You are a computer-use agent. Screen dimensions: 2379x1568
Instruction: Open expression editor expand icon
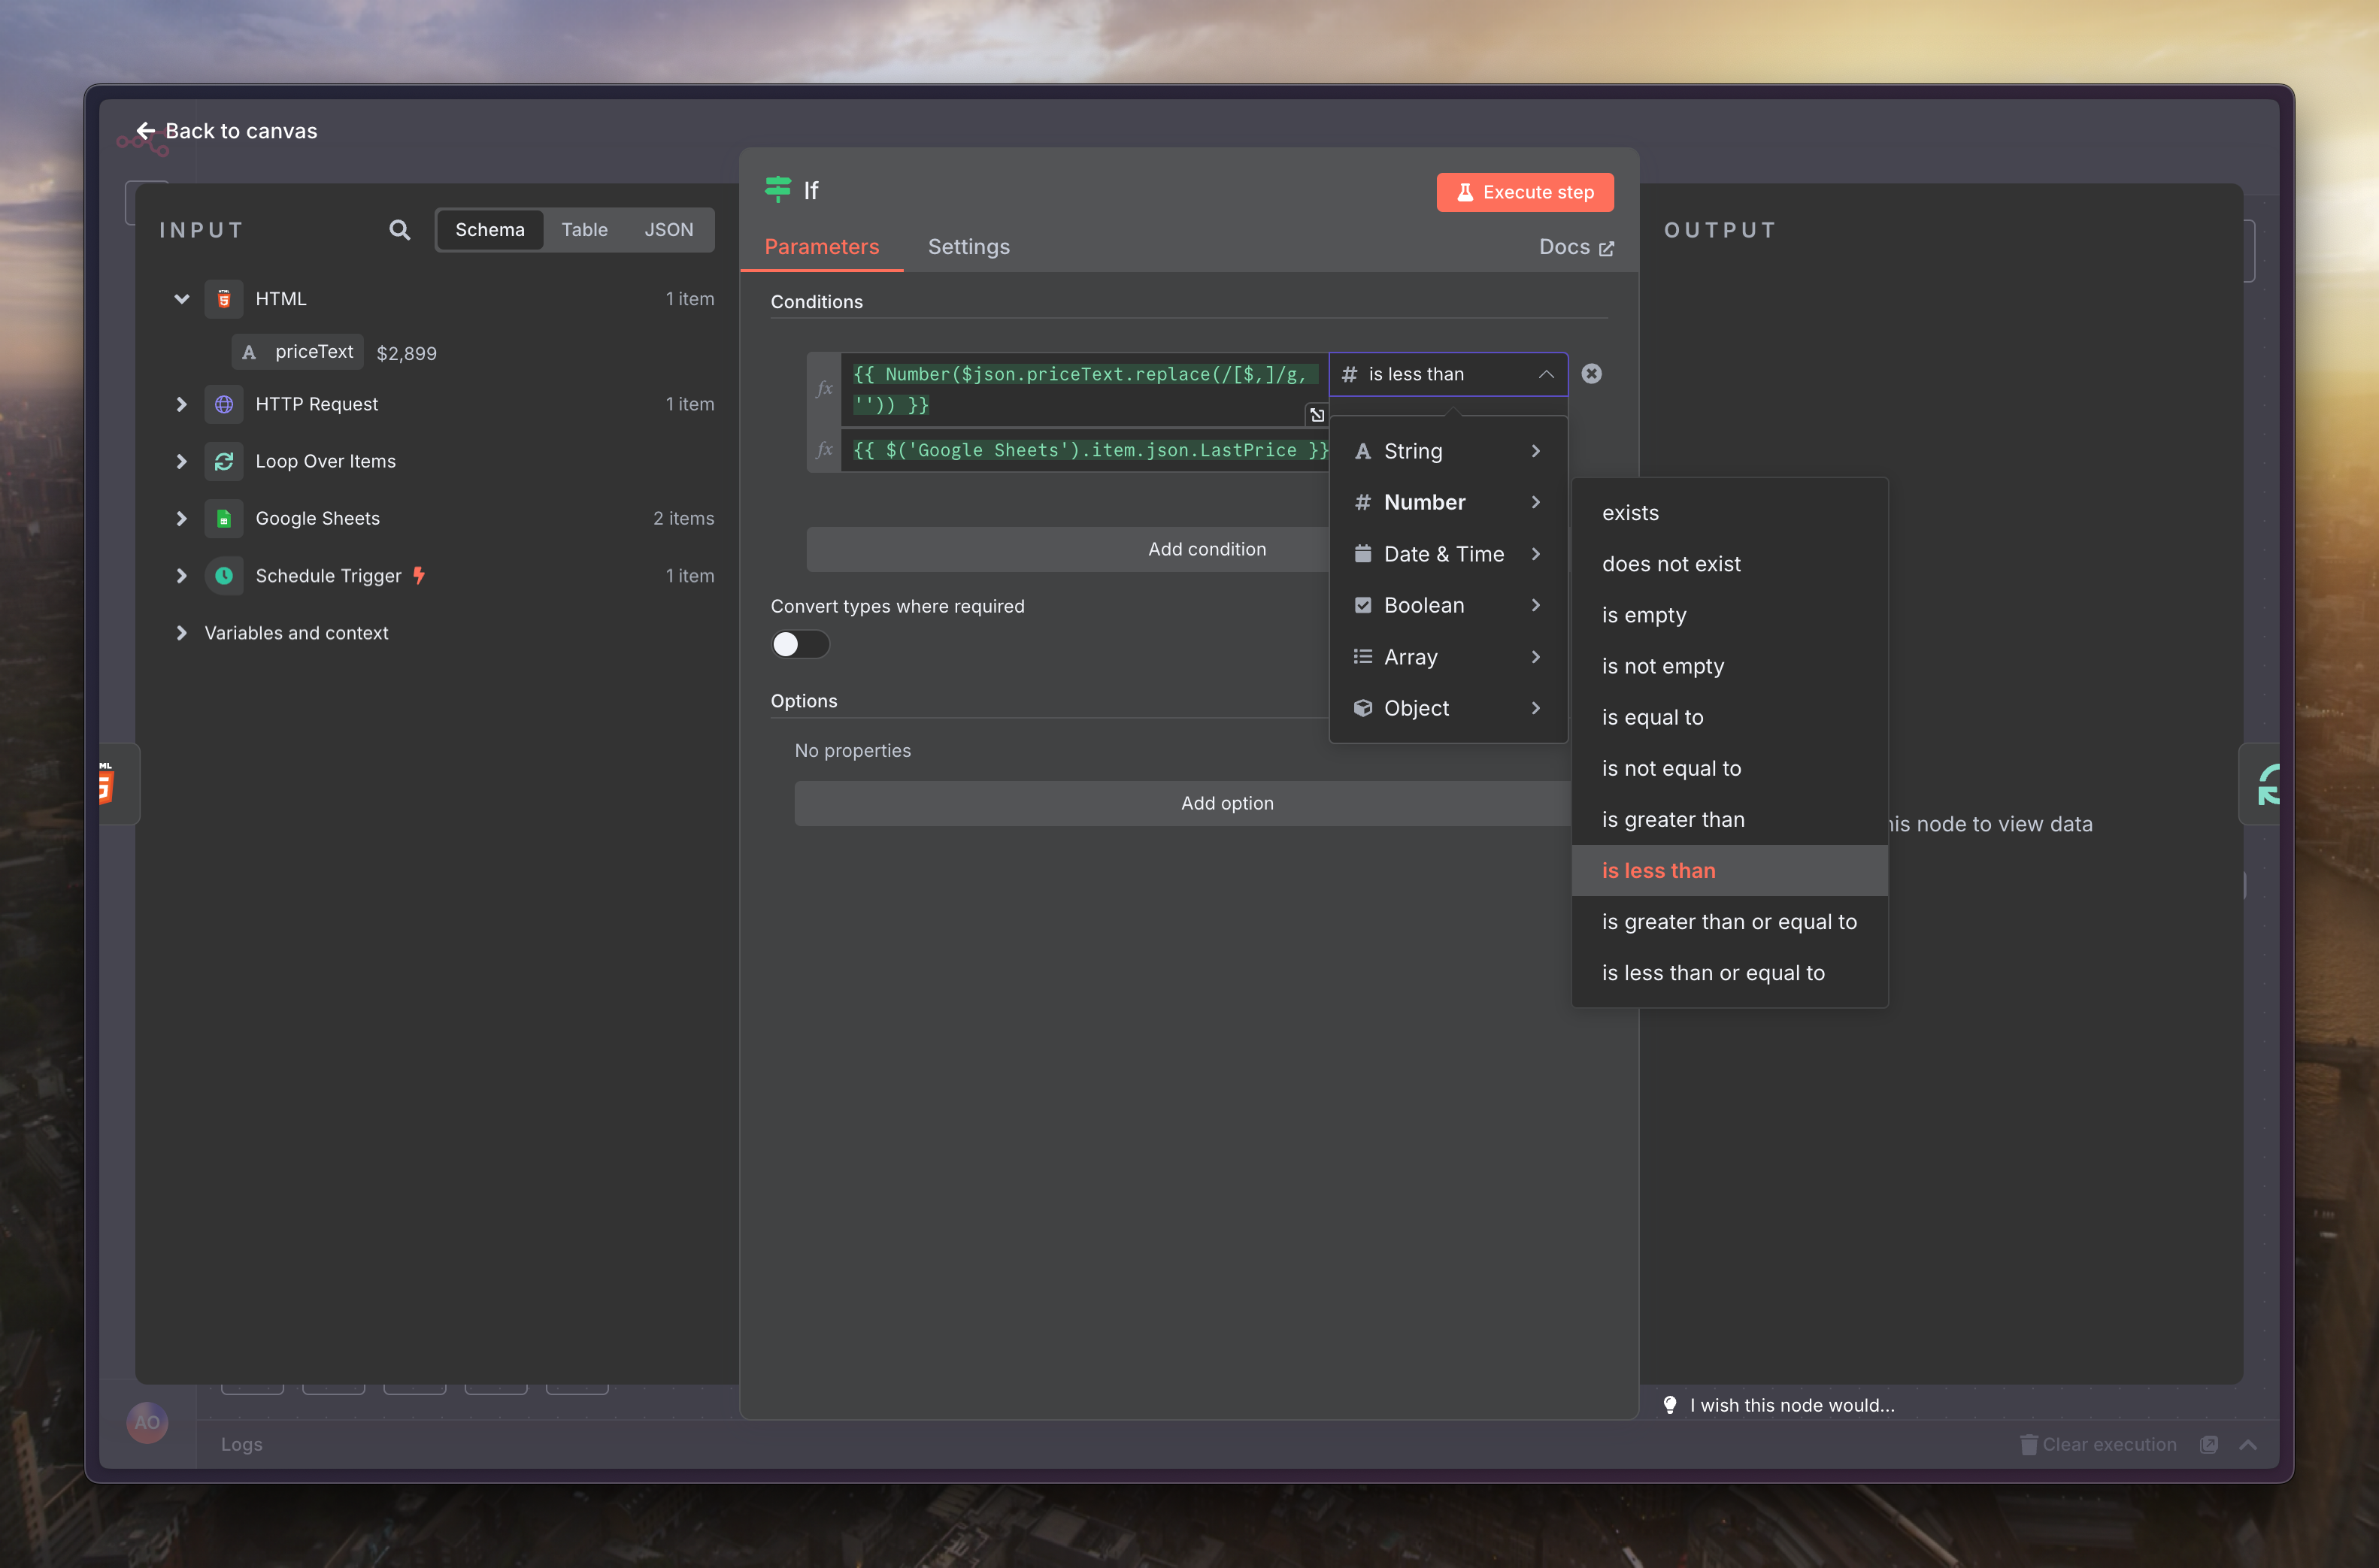coord(1316,414)
